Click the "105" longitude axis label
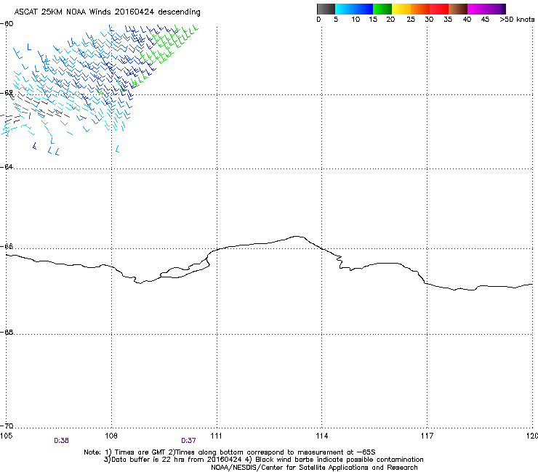 (x=6, y=436)
